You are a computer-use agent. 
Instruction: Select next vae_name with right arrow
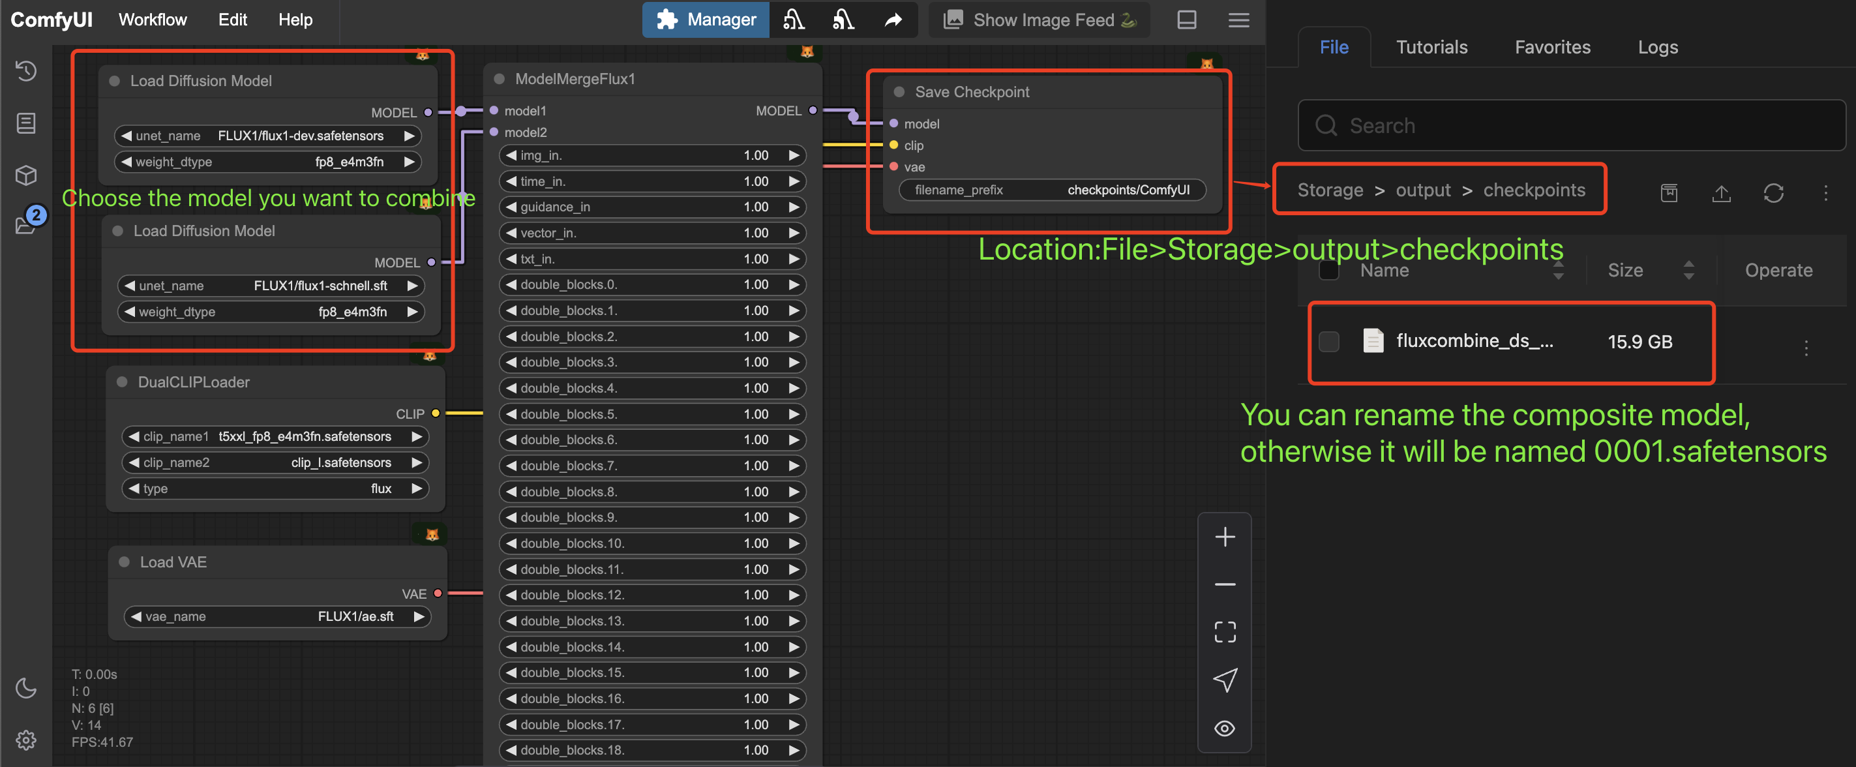[419, 616]
